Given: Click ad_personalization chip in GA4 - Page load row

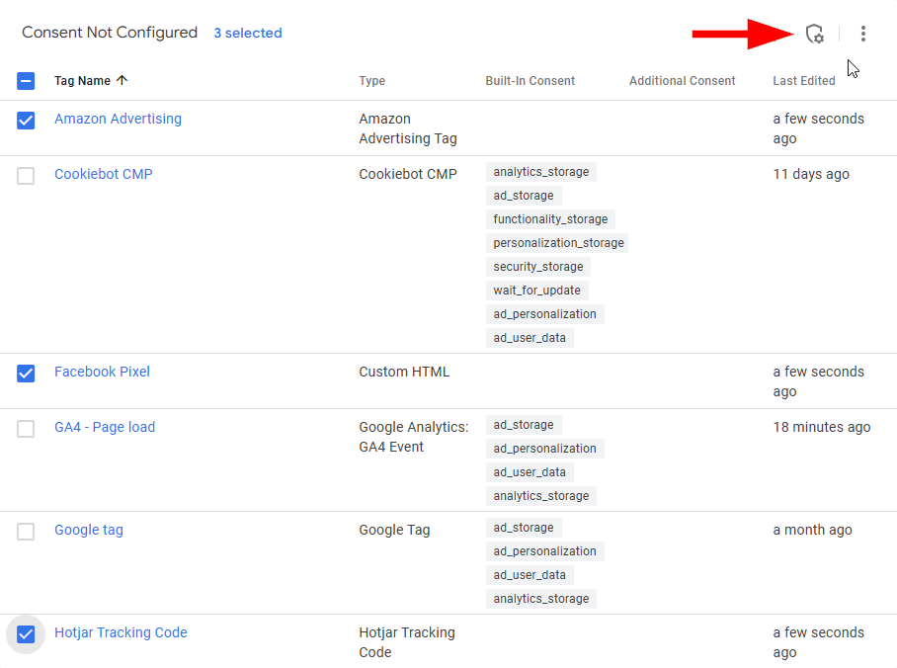Looking at the screenshot, I should pyautogui.click(x=544, y=449).
